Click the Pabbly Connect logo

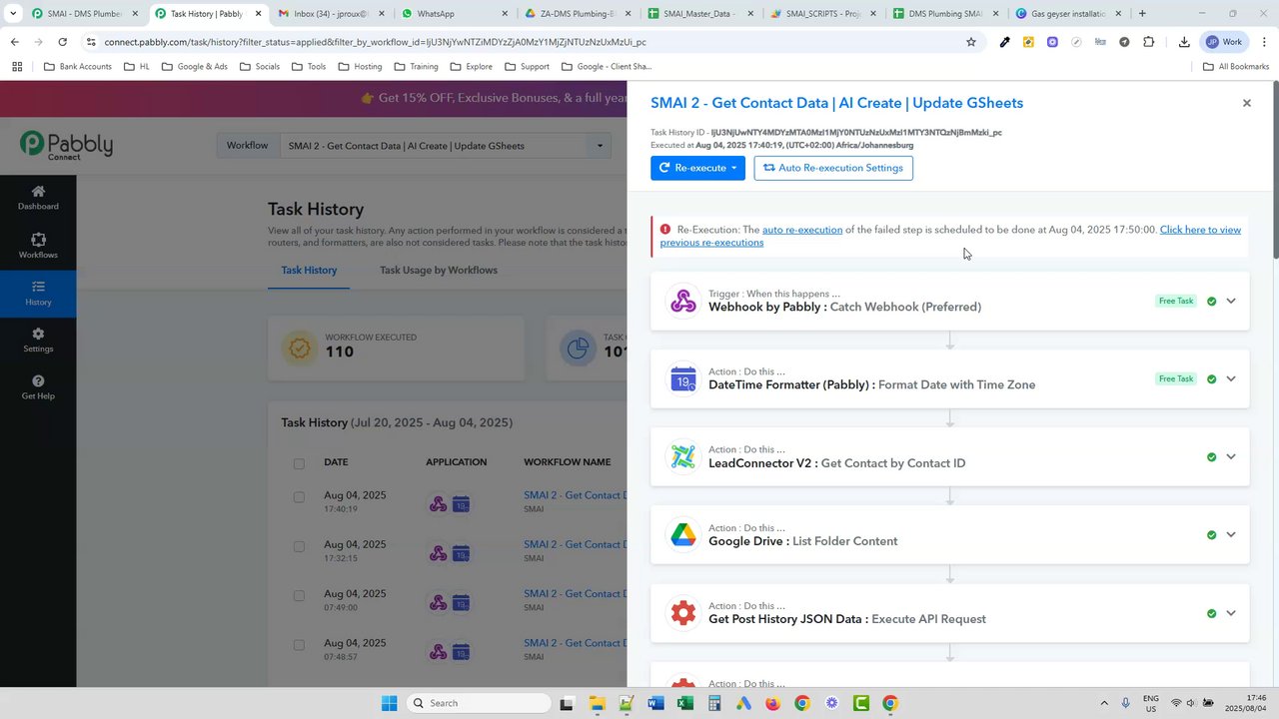point(66,146)
